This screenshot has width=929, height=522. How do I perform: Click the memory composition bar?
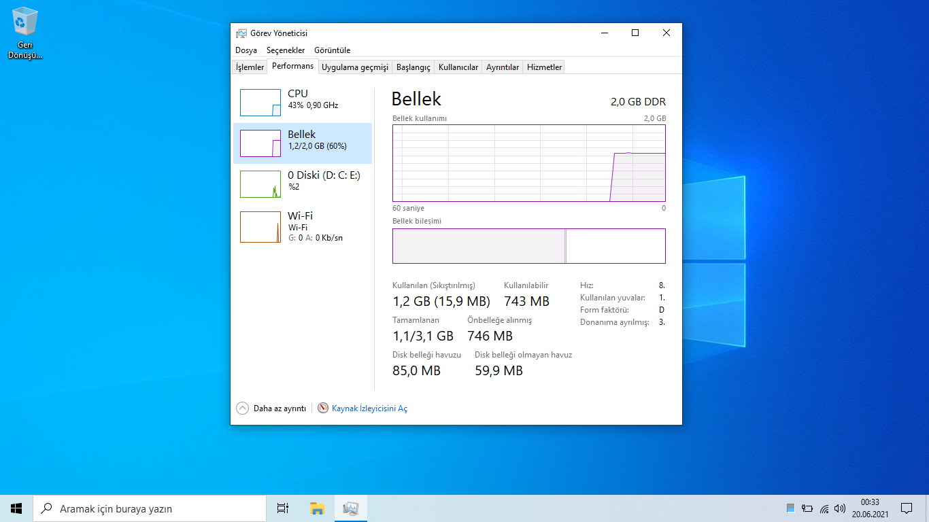[x=529, y=246]
